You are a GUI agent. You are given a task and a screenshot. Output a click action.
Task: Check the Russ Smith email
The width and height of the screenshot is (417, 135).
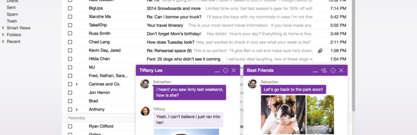click(70, 34)
